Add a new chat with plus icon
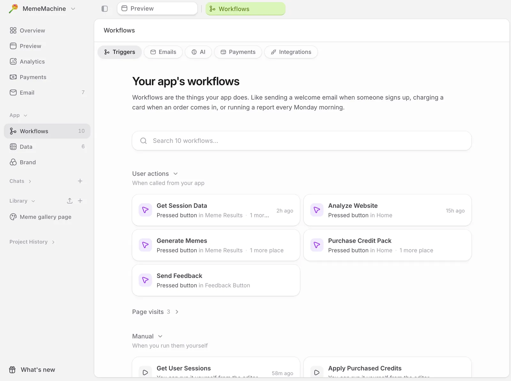 point(80,181)
